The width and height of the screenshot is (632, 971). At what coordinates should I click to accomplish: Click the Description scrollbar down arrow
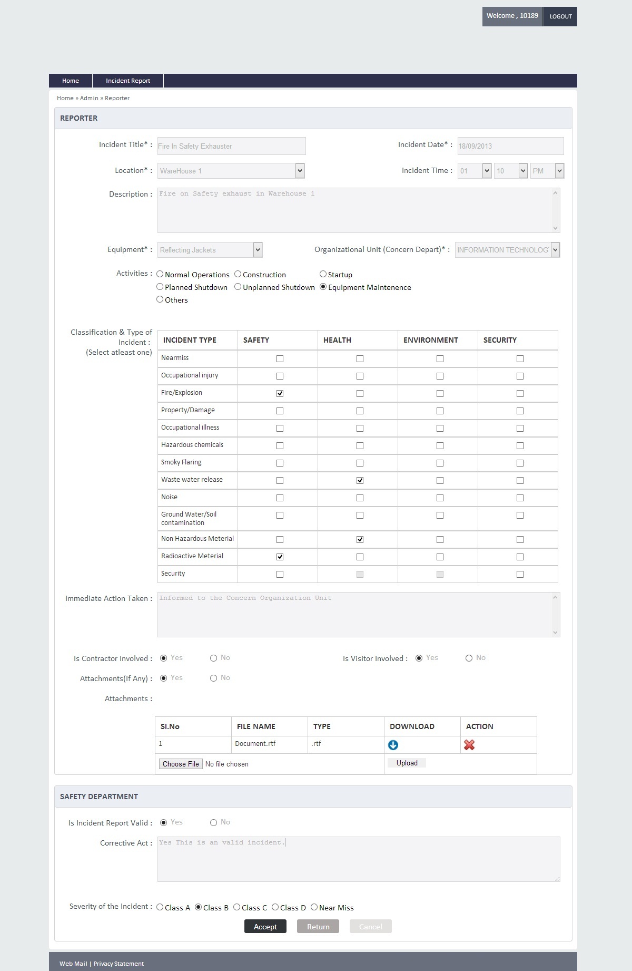pos(555,228)
